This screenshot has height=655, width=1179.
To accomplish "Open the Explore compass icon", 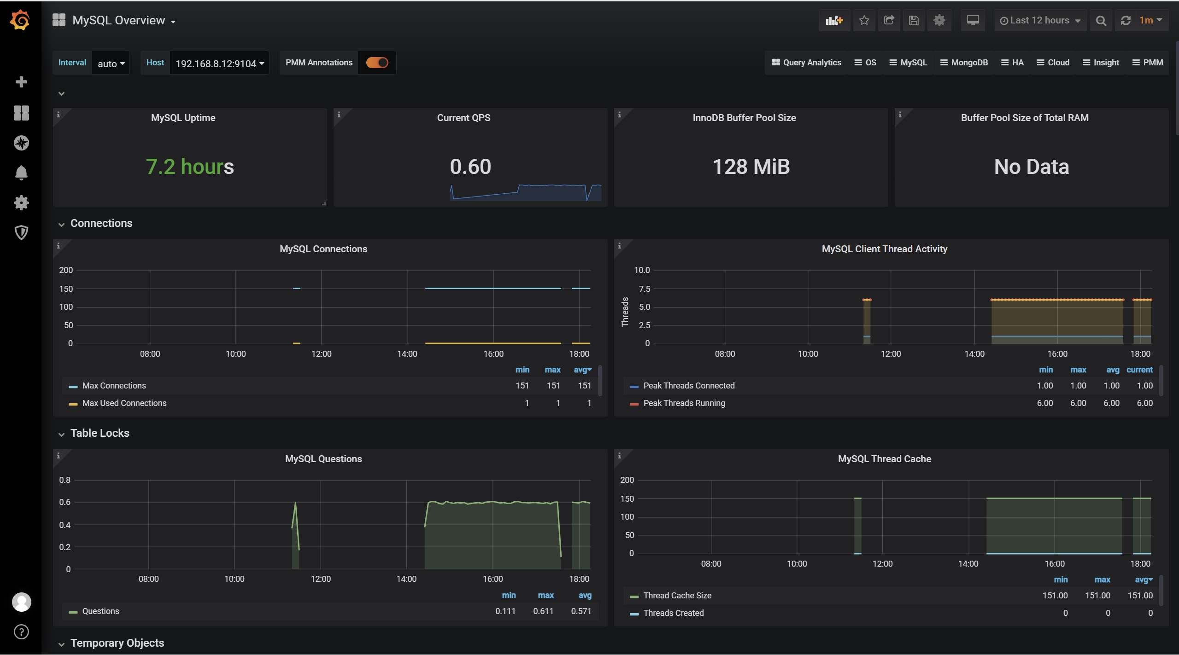I will 21,143.
